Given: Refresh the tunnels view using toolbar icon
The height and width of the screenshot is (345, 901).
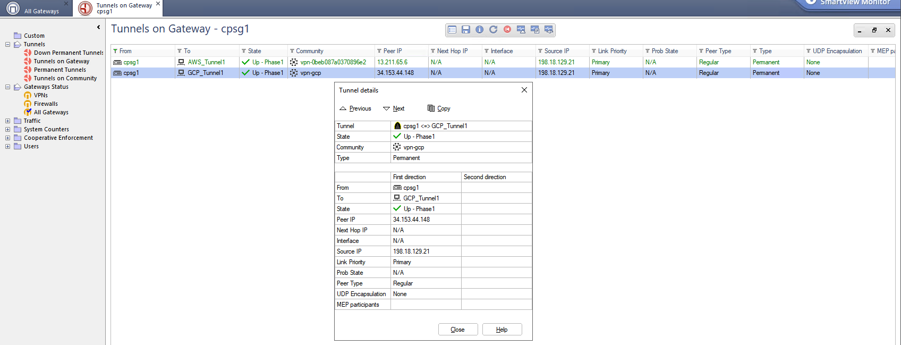Looking at the screenshot, I should coord(494,30).
